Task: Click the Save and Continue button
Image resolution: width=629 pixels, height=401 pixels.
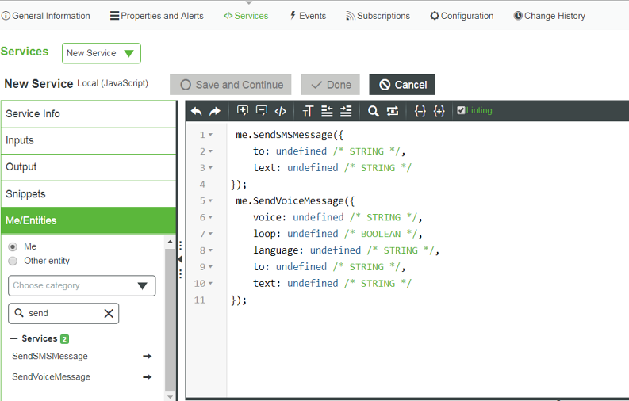Action: [x=231, y=85]
